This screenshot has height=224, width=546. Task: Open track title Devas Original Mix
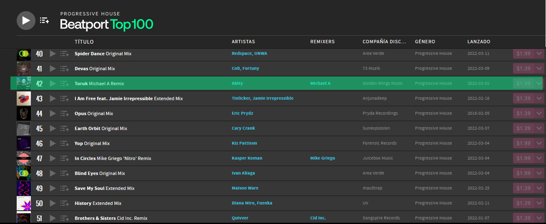[x=95, y=69]
